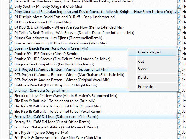The width and height of the screenshot is (186, 139).
Task: Click music icon beside Where Are You Now
Action: [x=11, y=27]
